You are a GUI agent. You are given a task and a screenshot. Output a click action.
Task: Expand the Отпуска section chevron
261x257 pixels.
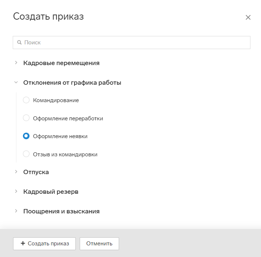click(x=16, y=172)
